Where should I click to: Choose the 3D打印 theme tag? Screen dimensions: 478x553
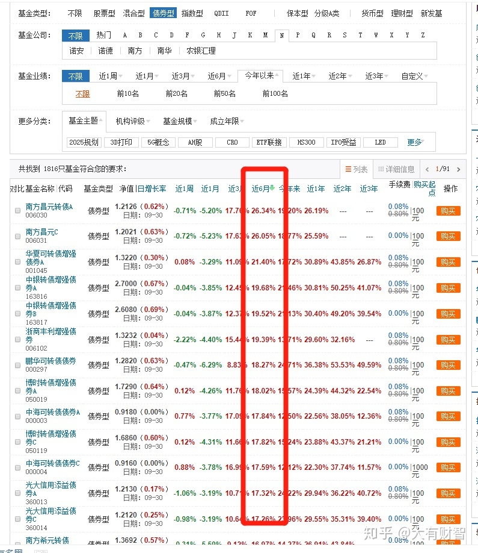point(121,142)
